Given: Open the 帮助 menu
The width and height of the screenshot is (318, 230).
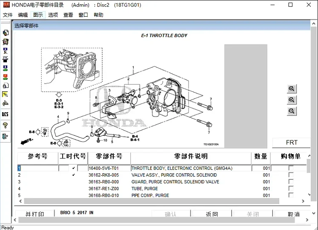Looking at the screenshot, I should click(x=98, y=15).
